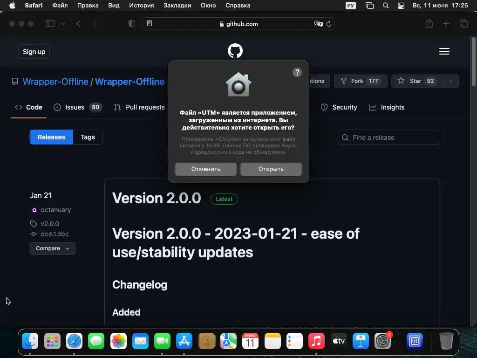477x358 pixels.
Task: Go forward with the forward arrow
Action: point(95,24)
